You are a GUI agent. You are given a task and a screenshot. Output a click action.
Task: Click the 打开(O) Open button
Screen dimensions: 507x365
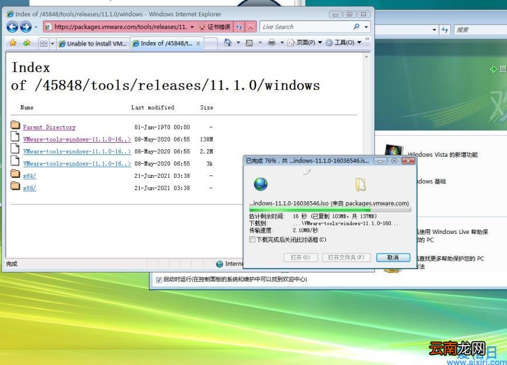coord(300,257)
